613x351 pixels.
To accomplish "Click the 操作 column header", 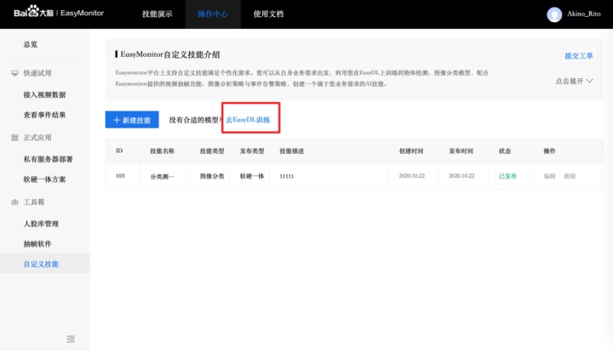I will [549, 150].
